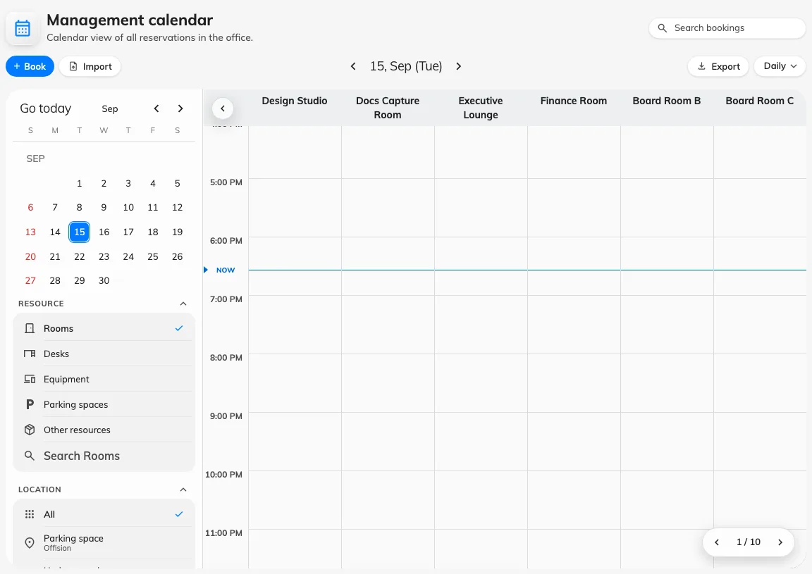The width and height of the screenshot is (812, 574).
Task: Click the 15, Sep (Tue) date title
Action: [x=406, y=66]
